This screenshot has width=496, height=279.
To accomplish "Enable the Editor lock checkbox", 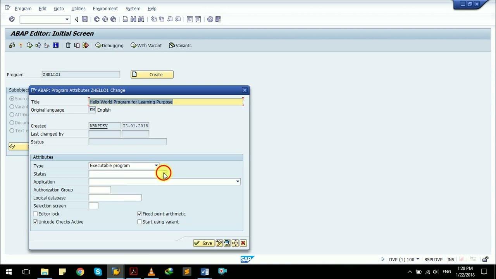I will 36,214.
